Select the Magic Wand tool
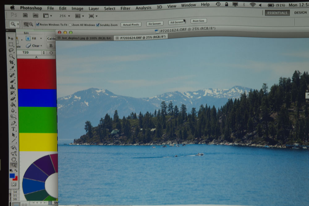This screenshot has width=309, height=206. tap(11, 56)
